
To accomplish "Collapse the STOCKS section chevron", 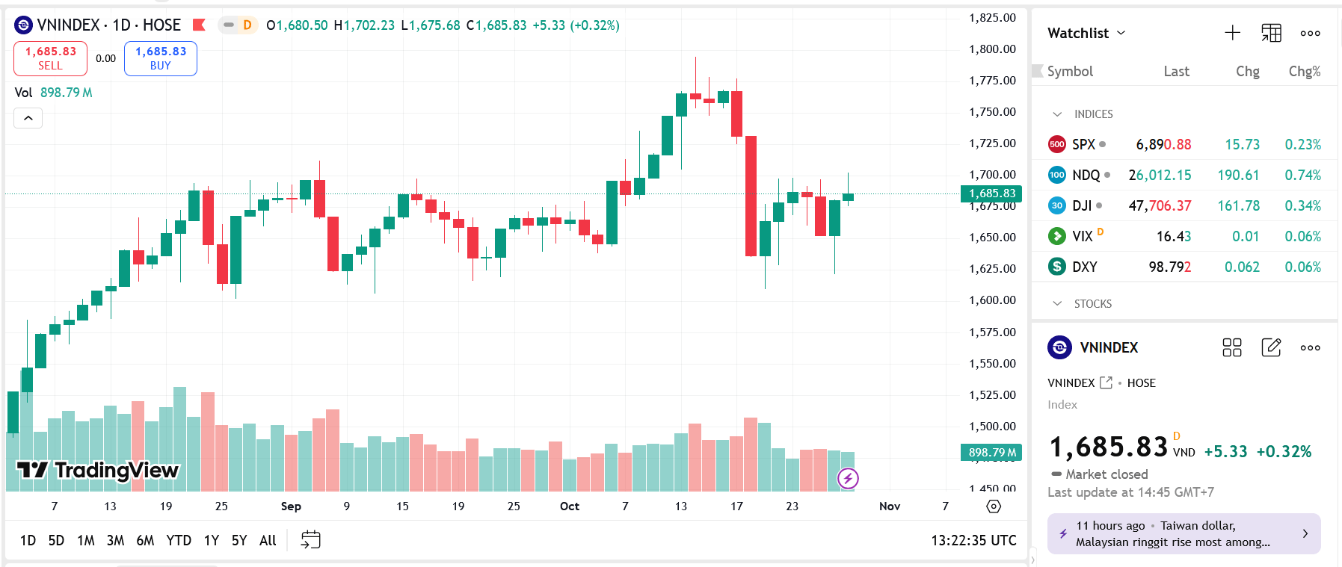I will point(1056,303).
